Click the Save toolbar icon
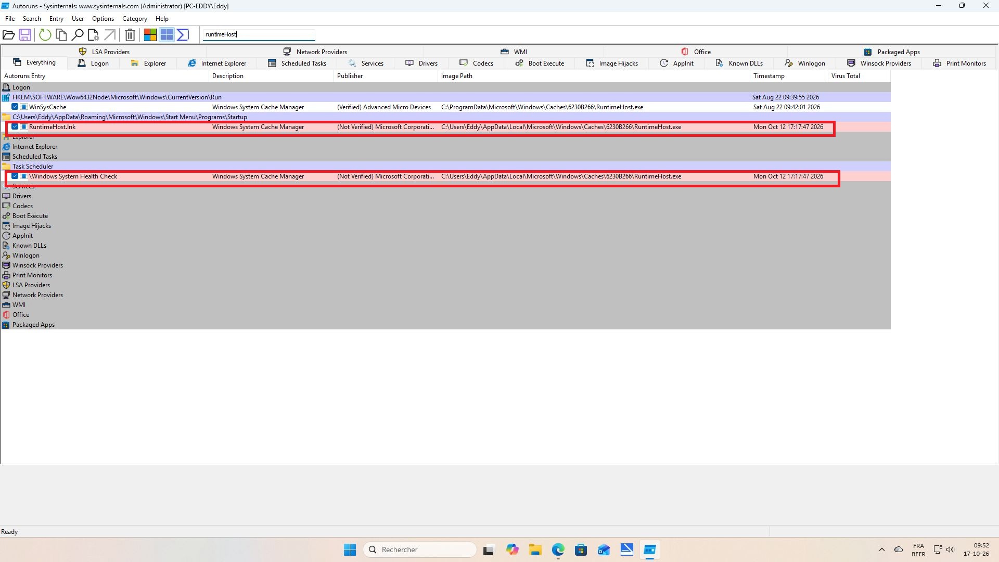 [x=25, y=35]
